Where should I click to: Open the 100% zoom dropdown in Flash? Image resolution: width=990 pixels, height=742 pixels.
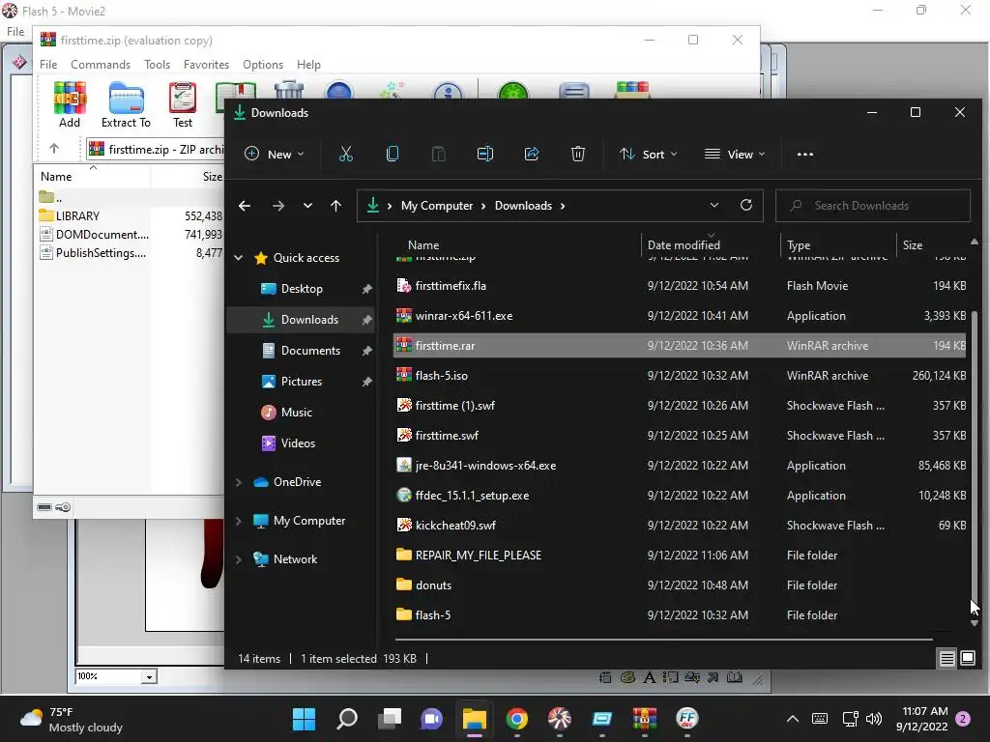[149, 677]
